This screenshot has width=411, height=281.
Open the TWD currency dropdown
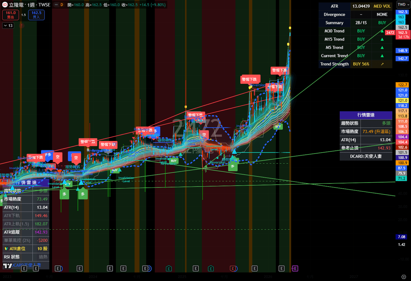(403, 4)
